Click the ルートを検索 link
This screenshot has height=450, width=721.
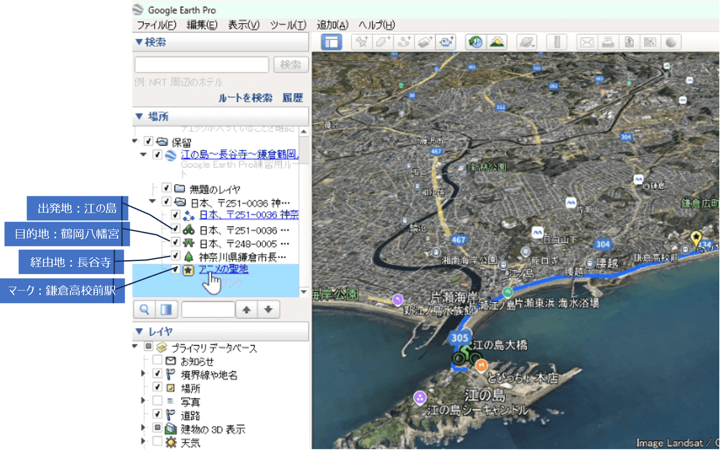coord(245,98)
